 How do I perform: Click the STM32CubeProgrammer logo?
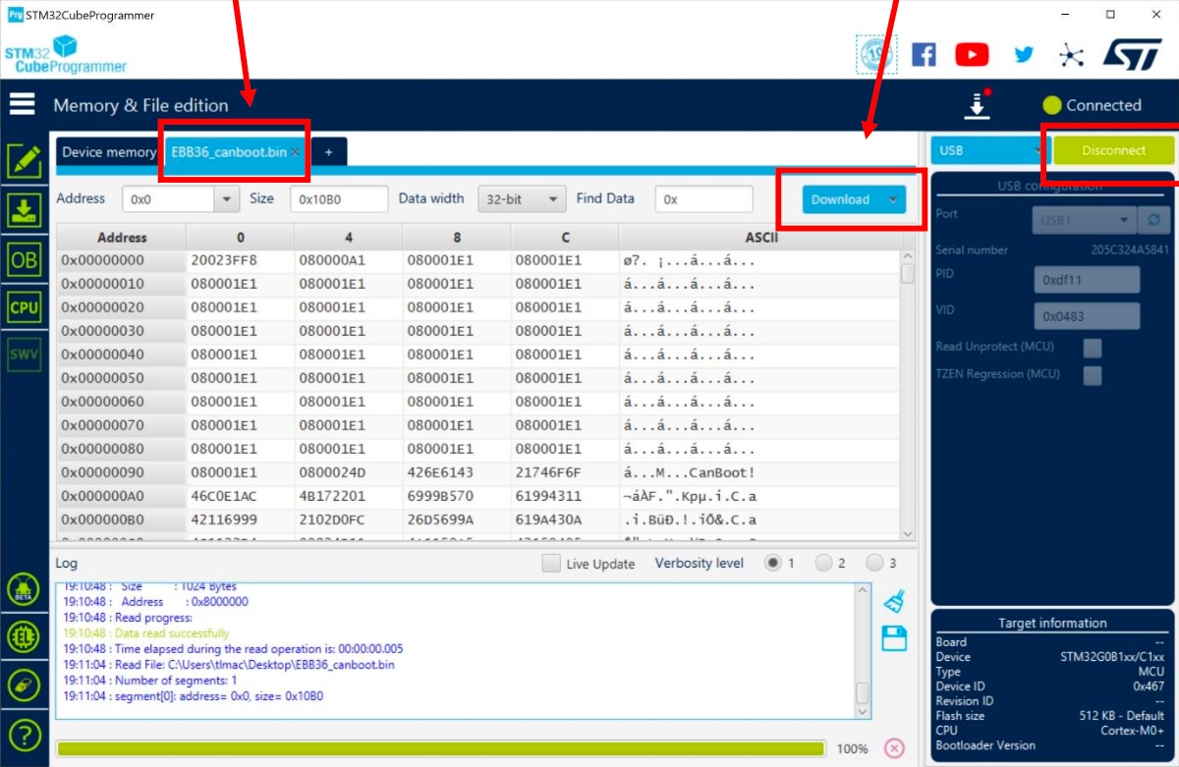(x=65, y=55)
